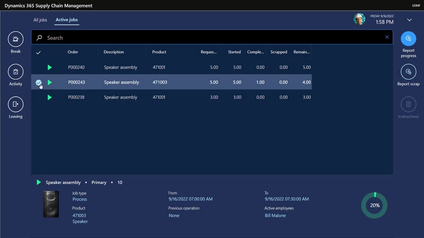
Task: Click green play icon for order P000240
Action: coord(50,67)
